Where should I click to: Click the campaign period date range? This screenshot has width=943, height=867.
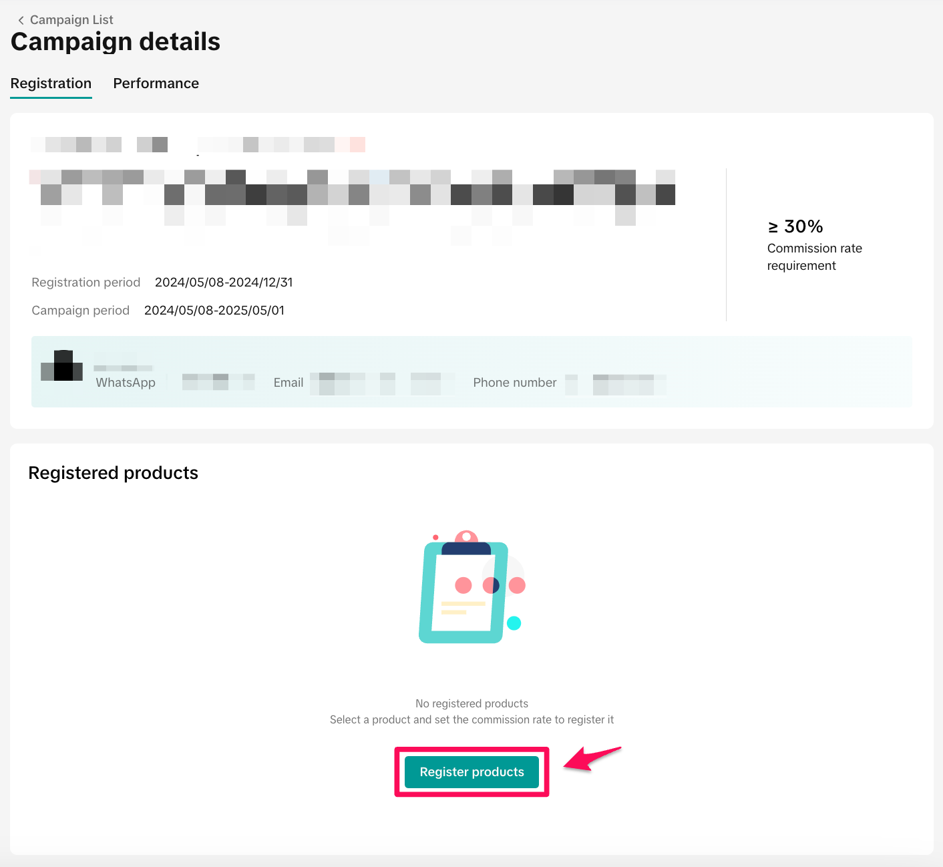pos(214,311)
